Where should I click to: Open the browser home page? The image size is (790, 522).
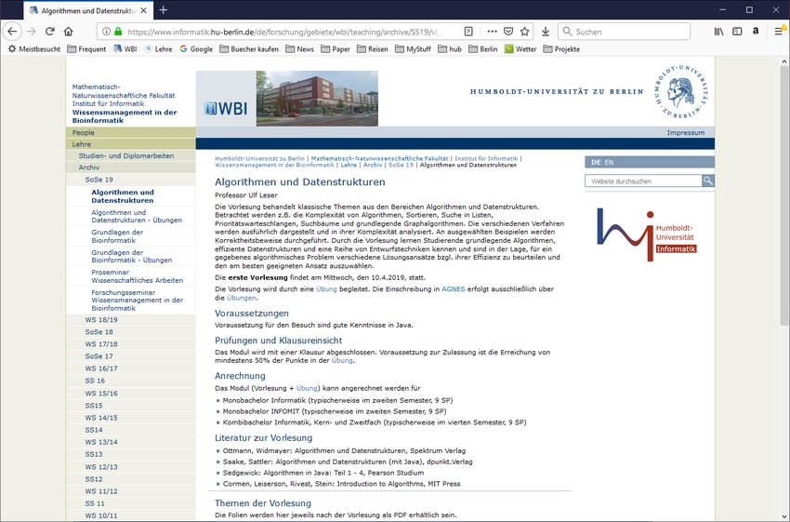(x=69, y=32)
